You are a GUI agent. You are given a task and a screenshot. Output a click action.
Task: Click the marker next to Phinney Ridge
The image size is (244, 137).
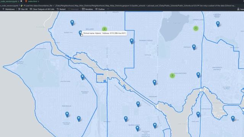pyautogui.click(x=132, y=41)
